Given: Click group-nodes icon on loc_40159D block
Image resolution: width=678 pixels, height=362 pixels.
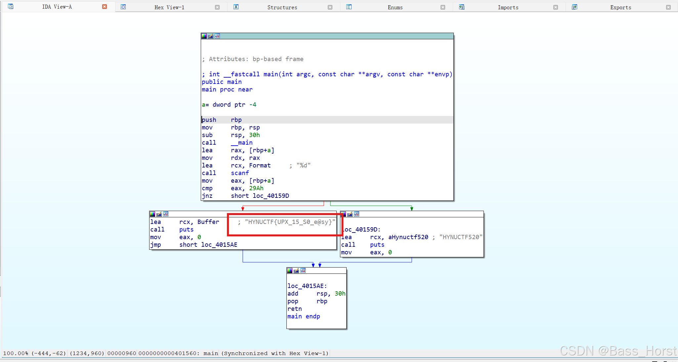Looking at the screenshot, I should pyautogui.click(x=357, y=214).
